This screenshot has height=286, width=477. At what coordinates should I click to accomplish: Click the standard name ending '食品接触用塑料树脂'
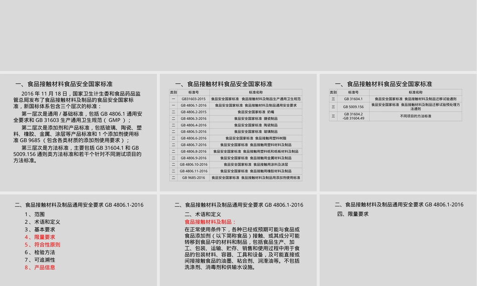point(256,138)
